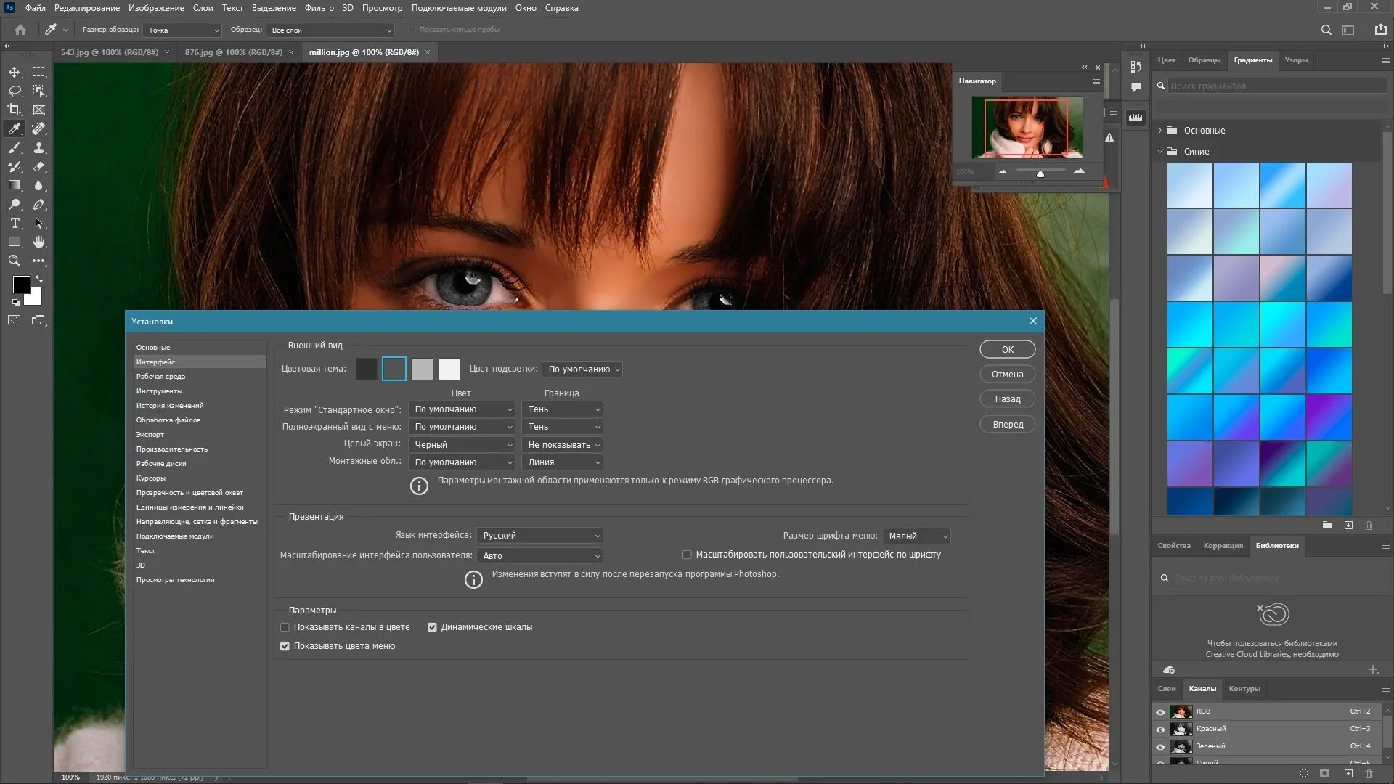
Task: Select the Move tool in toolbar
Action: tap(15, 72)
